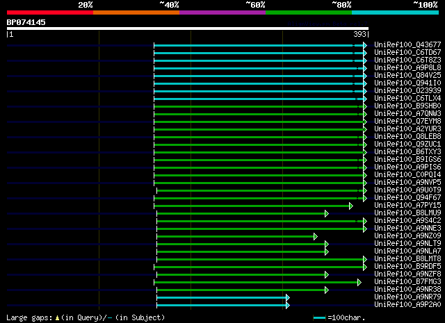
Task: Select hit label UniRef100_A9NR38
Action: click(x=407, y=290)
